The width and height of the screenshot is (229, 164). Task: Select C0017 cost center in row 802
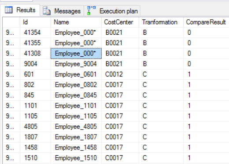point(120,85)
